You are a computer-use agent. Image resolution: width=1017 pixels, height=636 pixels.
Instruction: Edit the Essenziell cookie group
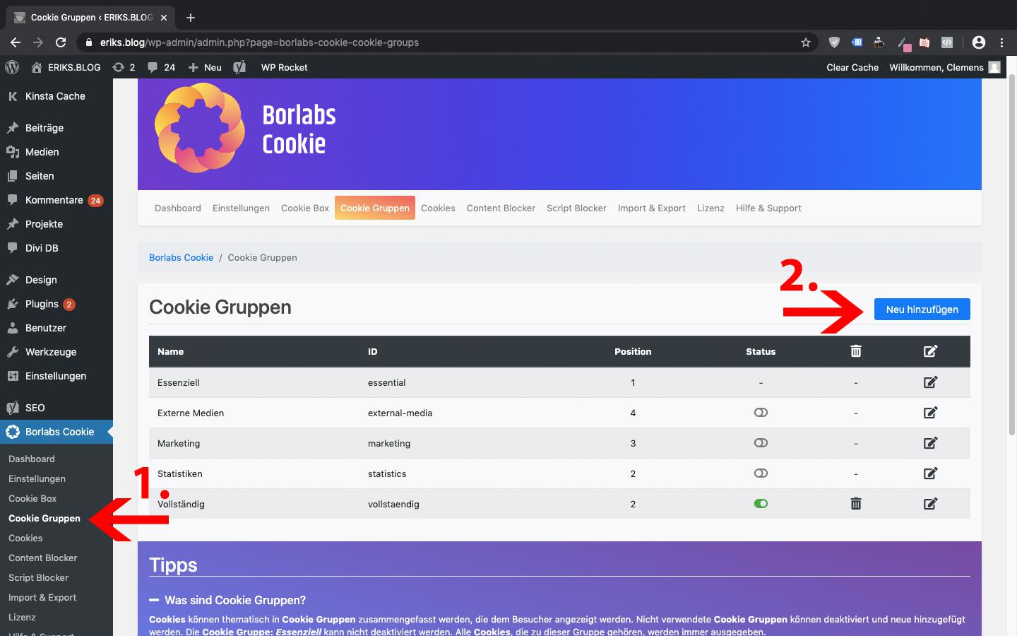[930, 382]
